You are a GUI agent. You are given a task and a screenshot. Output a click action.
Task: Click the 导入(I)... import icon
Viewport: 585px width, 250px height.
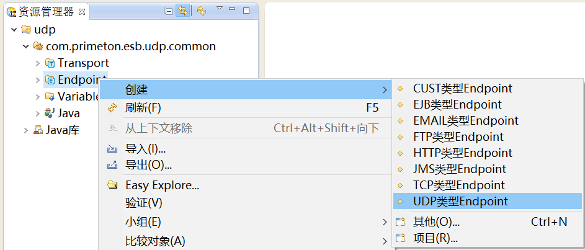112,149
